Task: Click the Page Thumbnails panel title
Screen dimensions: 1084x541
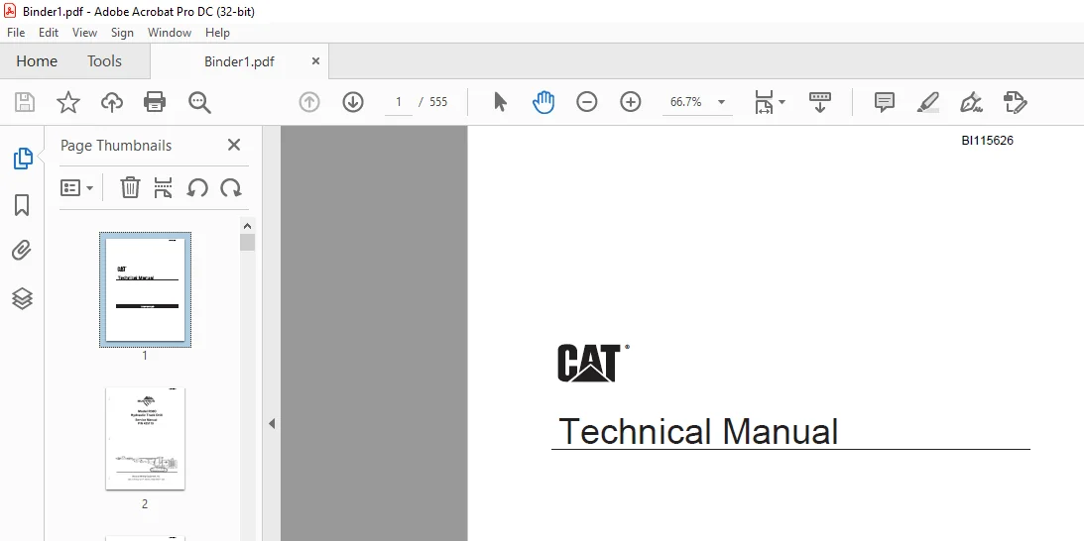Action: tap(116, 145)
